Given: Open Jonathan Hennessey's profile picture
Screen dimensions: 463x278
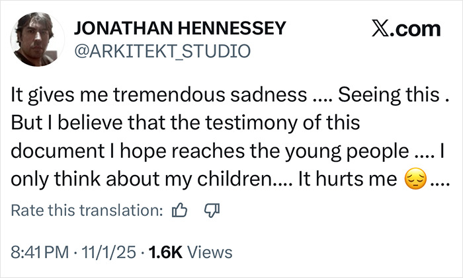Looking at the screenshot, I should point(38,39).
